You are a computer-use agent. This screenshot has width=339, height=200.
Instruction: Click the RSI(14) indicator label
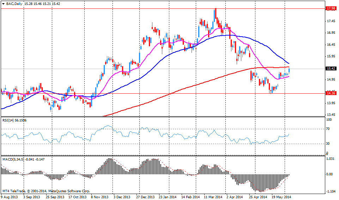9,120
